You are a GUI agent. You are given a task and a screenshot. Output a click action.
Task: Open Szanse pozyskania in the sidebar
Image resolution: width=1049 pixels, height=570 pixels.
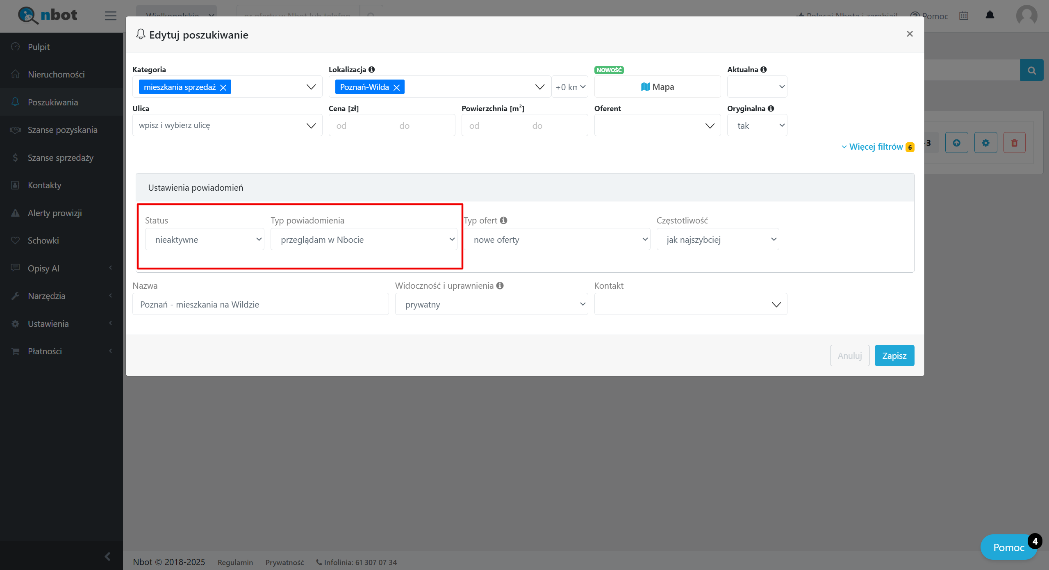pos(62,130)
